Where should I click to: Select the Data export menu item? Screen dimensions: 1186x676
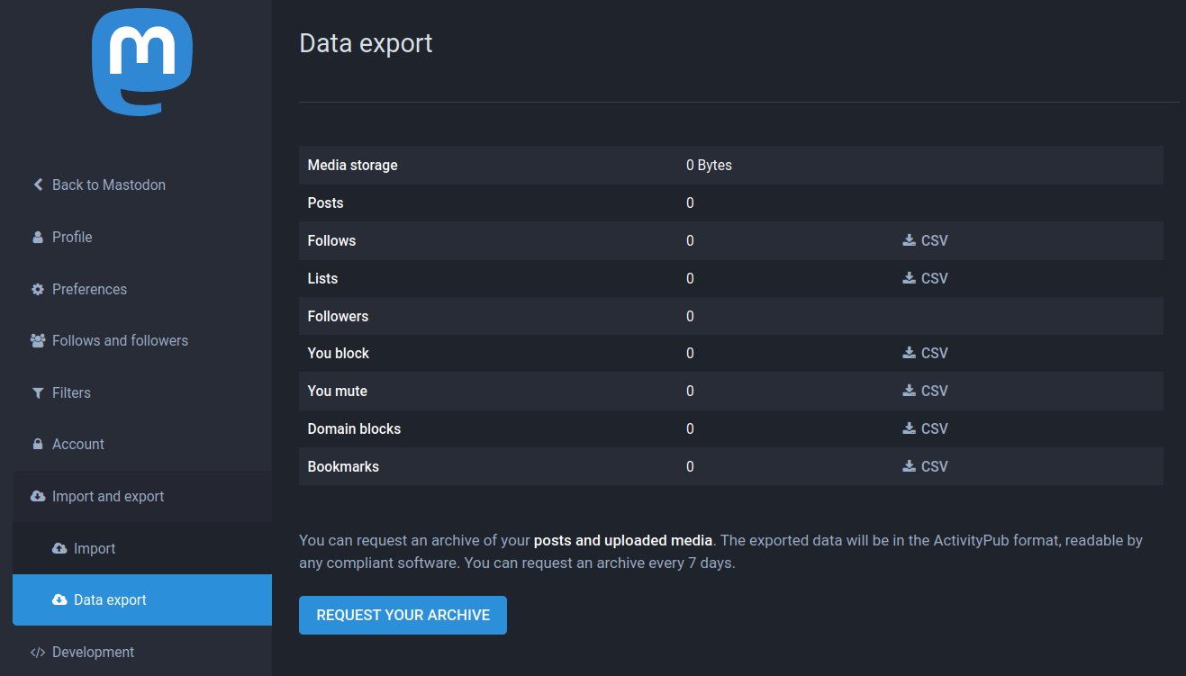point(110,599)
